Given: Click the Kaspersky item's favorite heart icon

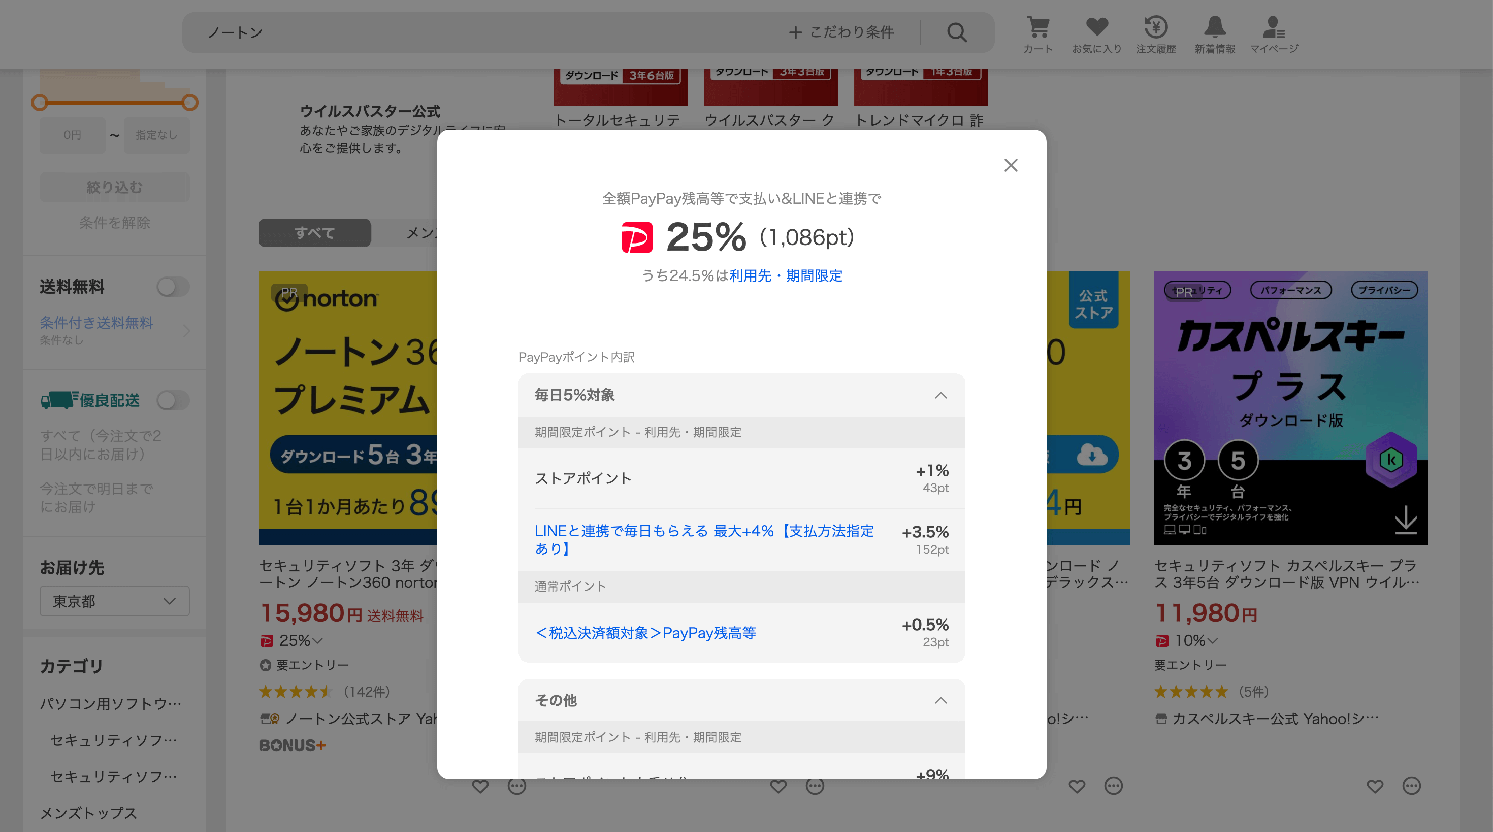Looking at the screenshot, I should (x=1375, y=786).
